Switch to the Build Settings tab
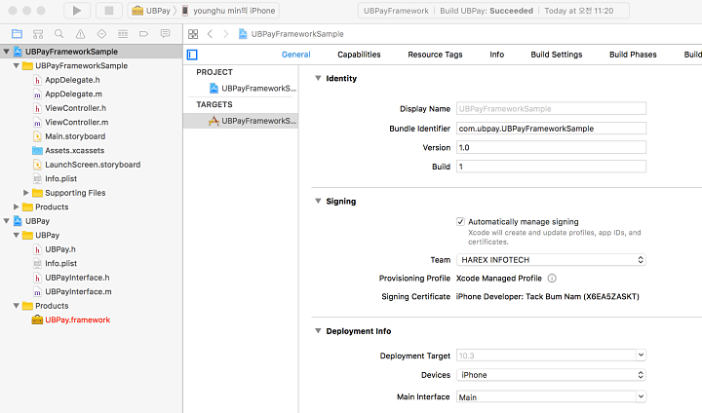The height and width of the screenshot is (413, 702). click(557, 55)
